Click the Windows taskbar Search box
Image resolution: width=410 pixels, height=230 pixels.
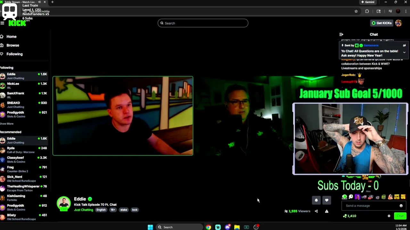pos(179,227)
